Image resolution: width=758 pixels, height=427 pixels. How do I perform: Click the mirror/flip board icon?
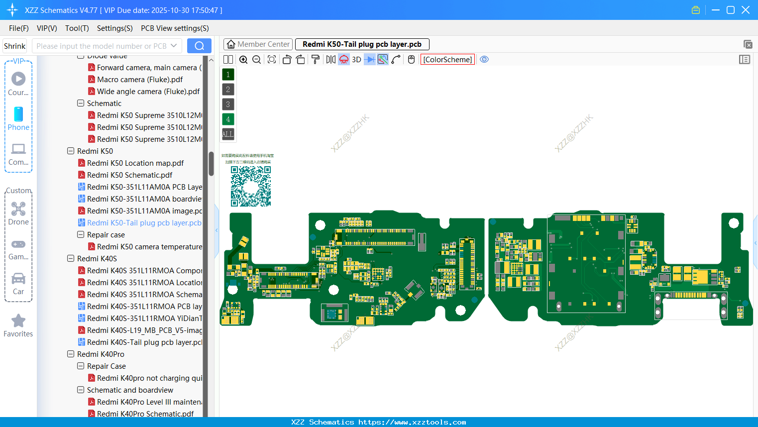pos(330,60)
